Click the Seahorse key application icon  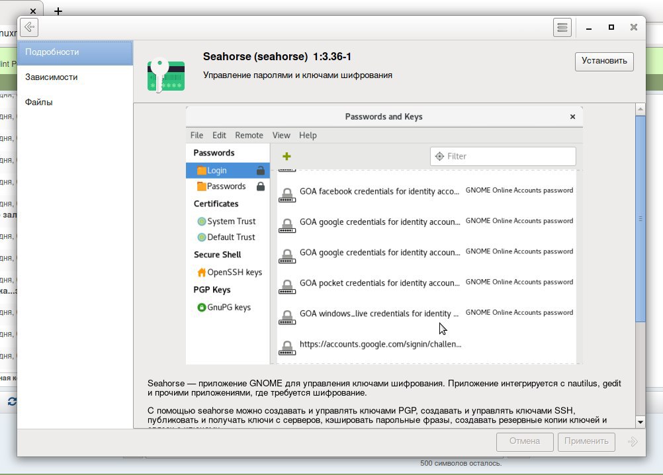(x=166, y=75)
